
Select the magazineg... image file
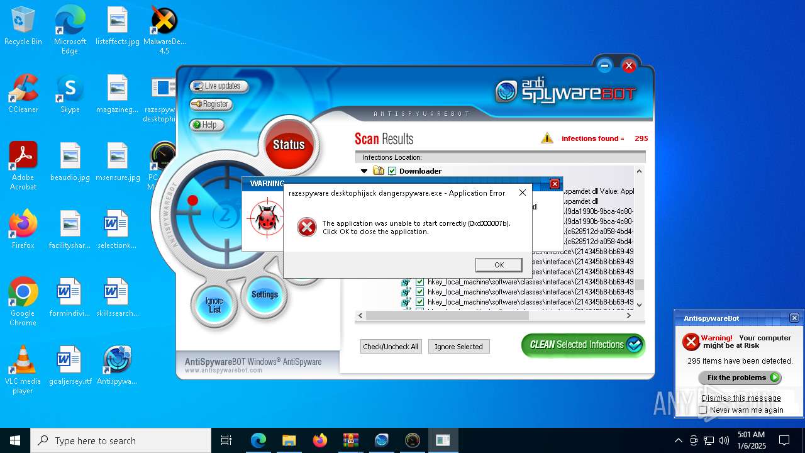(118, 94)
